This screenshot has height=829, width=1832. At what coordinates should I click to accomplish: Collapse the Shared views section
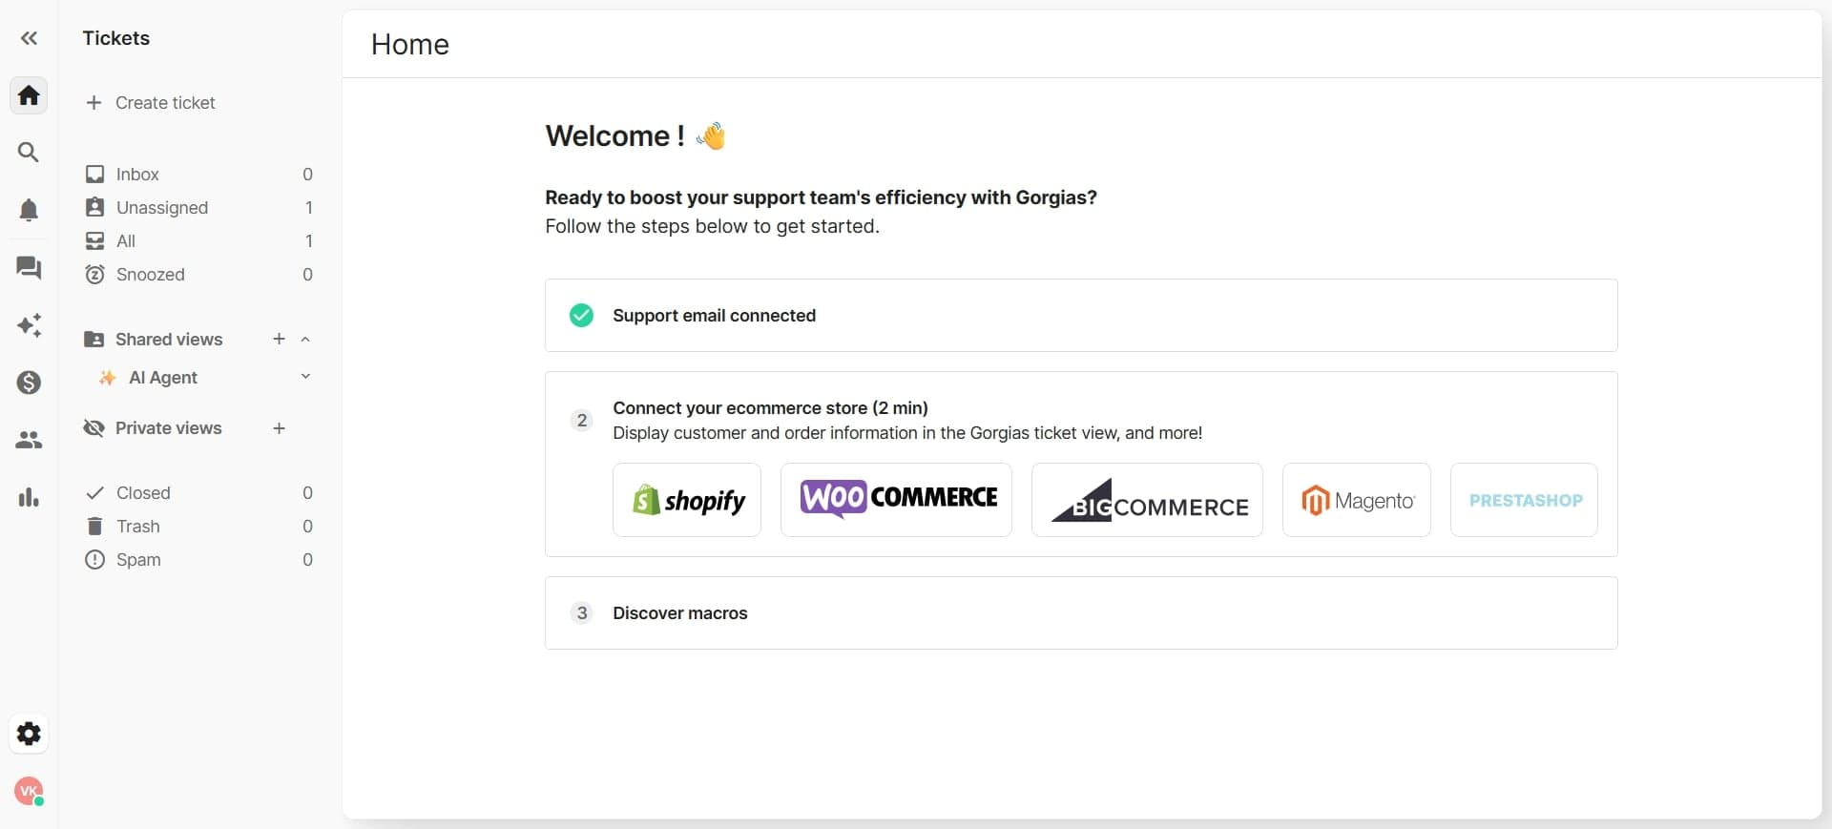pyautogui.click(x=305, y=339)
